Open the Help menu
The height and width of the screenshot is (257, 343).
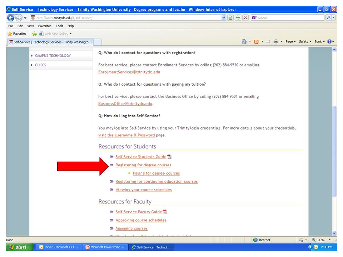70,26
